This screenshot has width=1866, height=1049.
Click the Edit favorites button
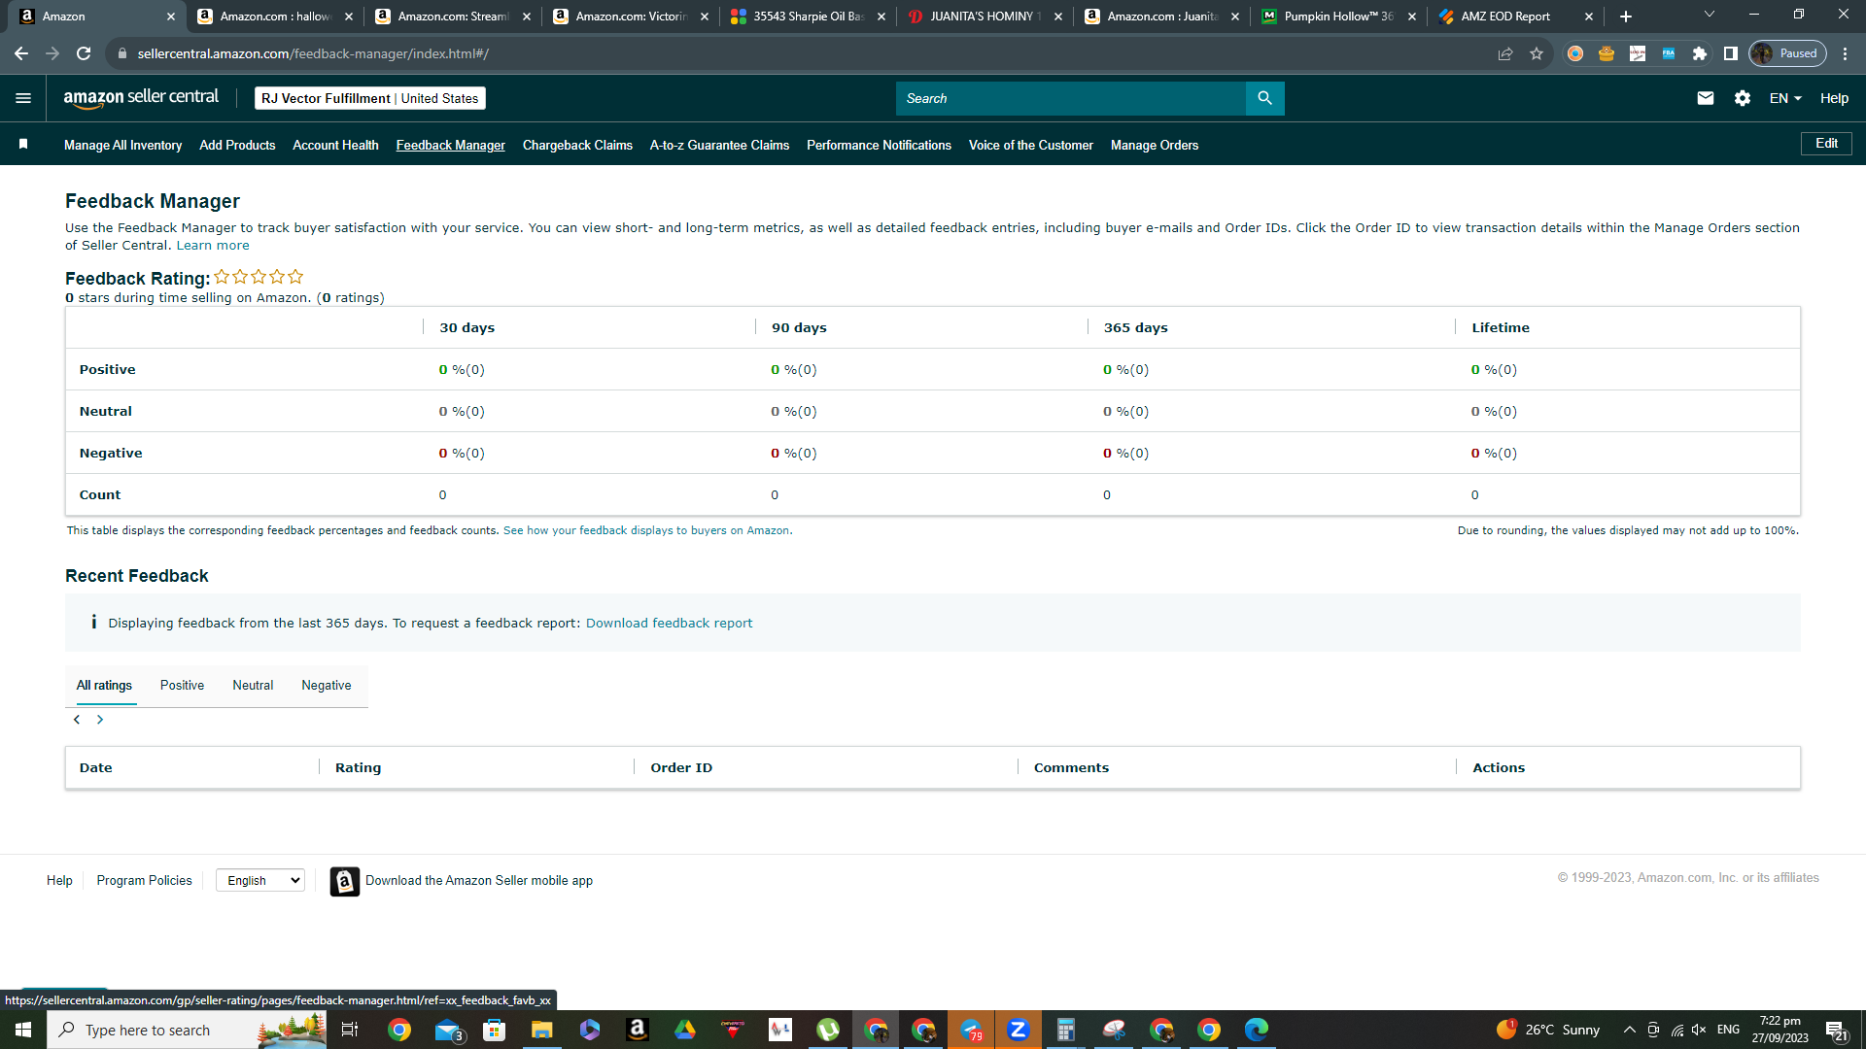(x=1826, y=144)
